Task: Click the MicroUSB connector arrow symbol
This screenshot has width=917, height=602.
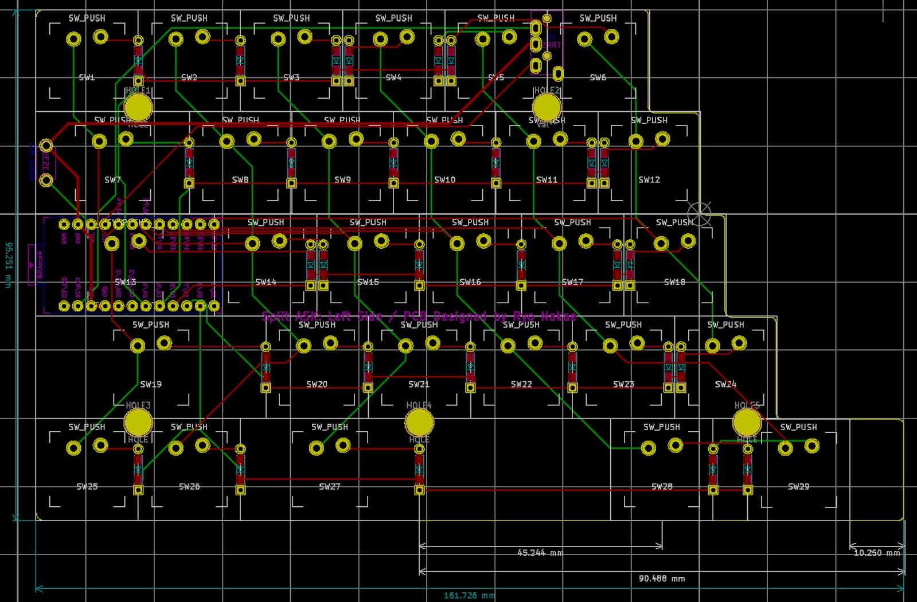Action: (x=32, y=265)
